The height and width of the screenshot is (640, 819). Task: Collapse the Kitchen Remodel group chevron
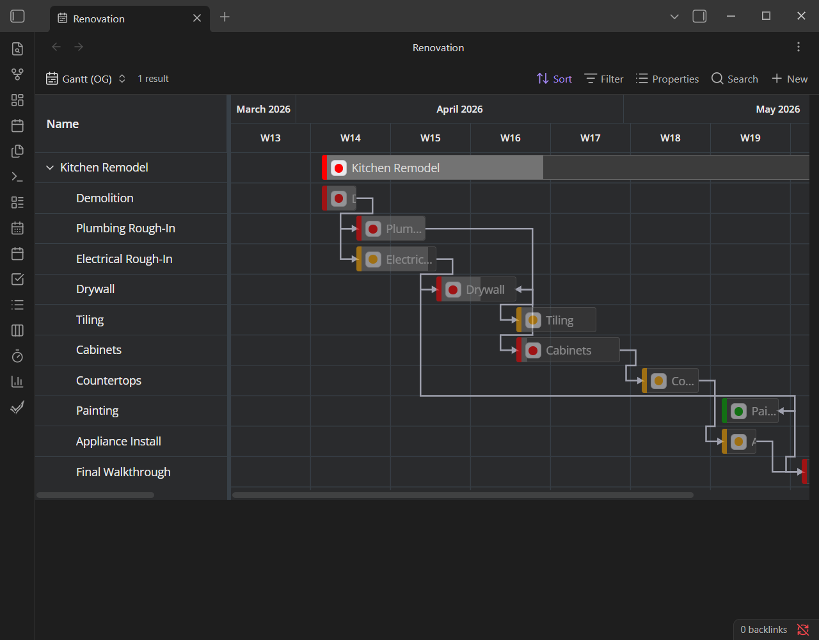50,168
